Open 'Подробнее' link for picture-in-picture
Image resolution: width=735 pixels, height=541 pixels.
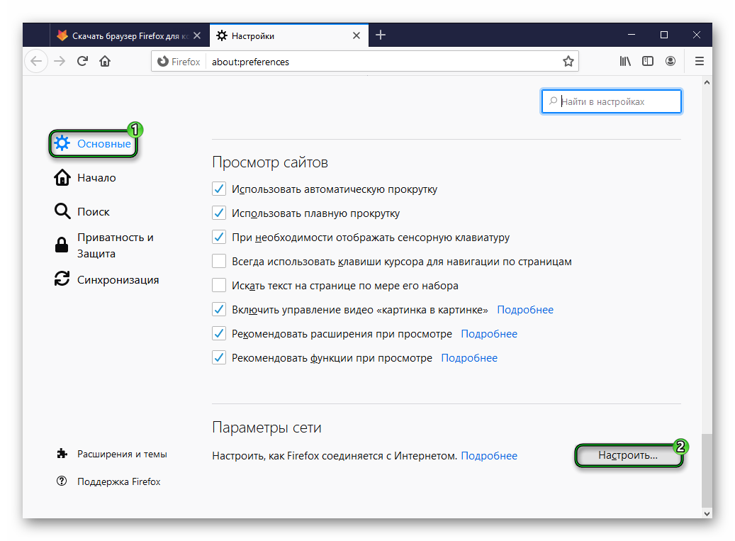[x=525, y=310]
